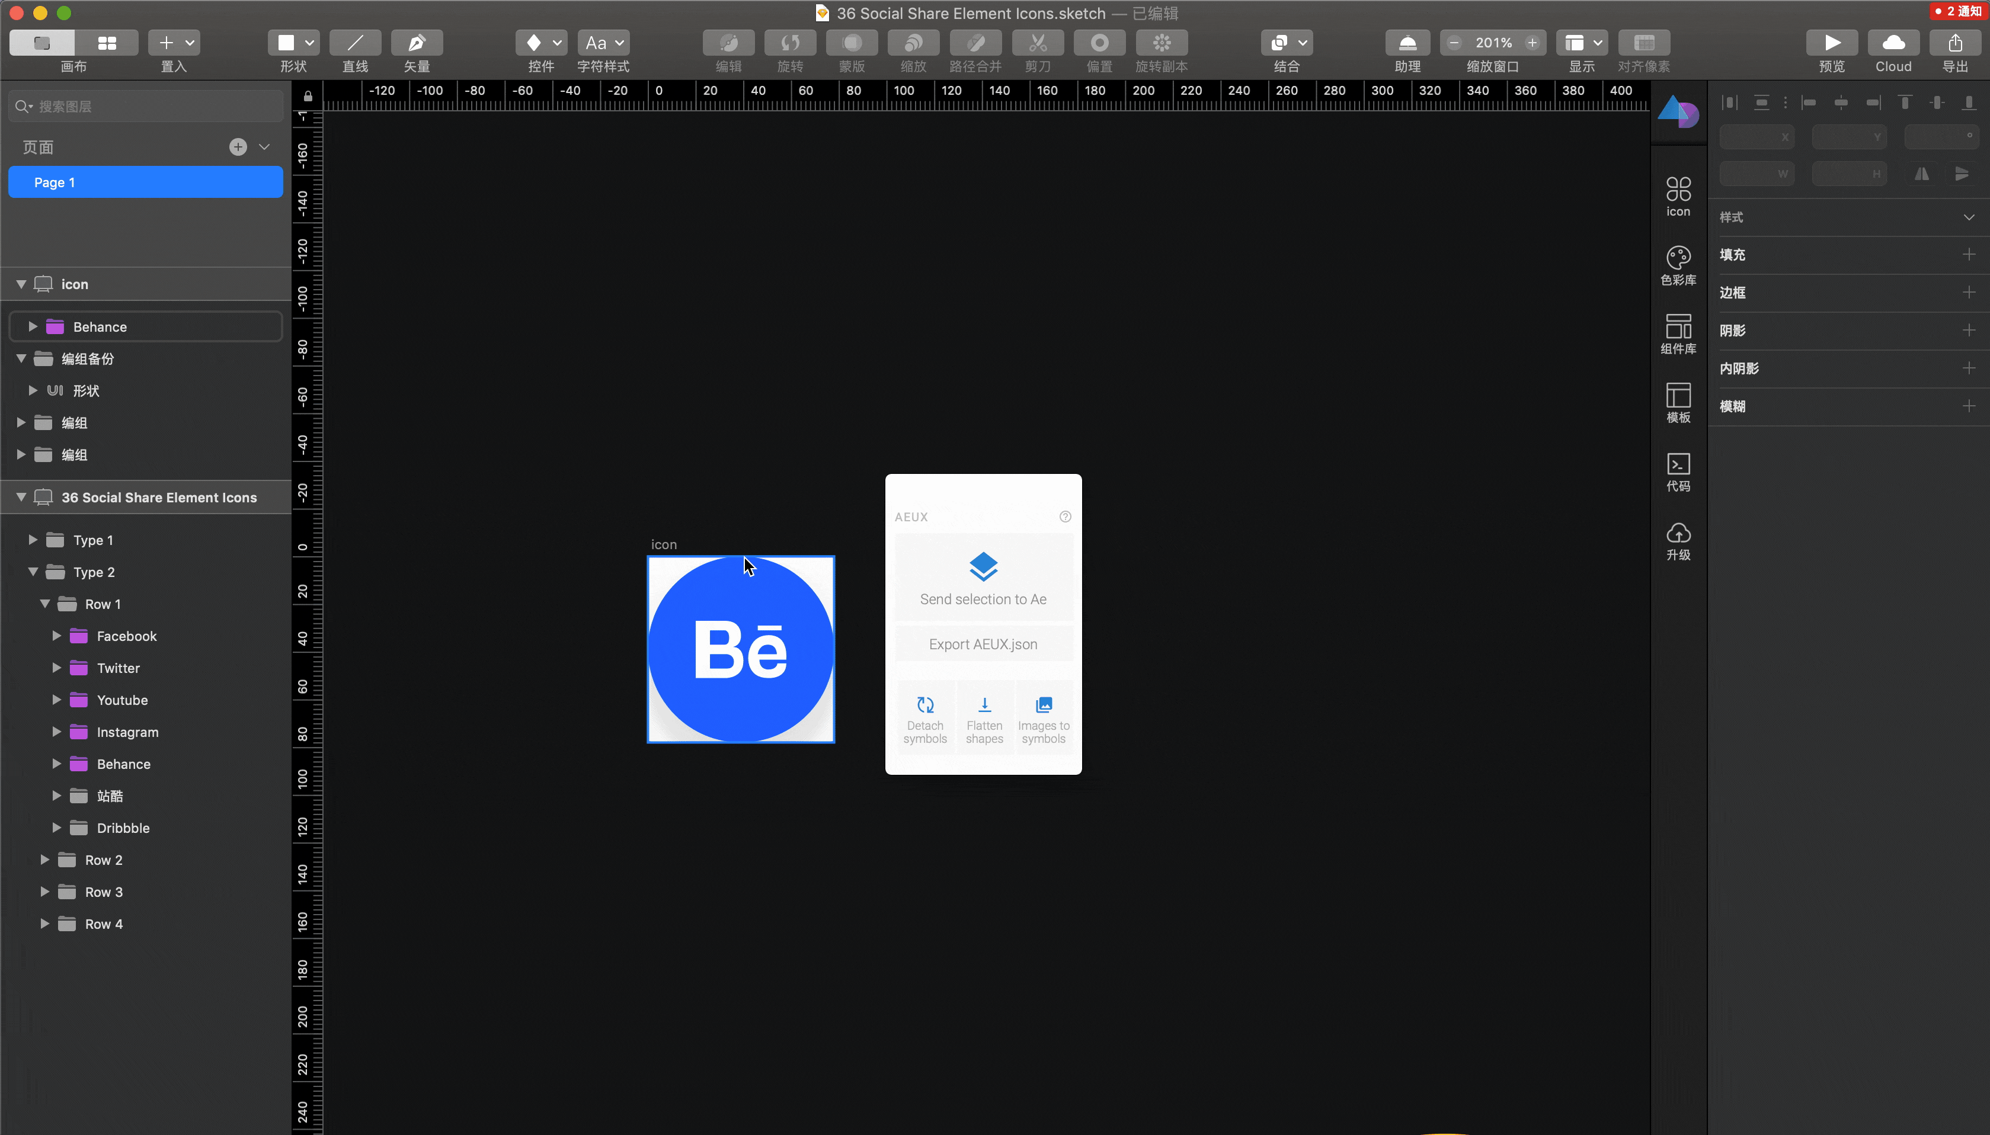Image resolution: width=1990 pixels, height=1135 pixels.
Task: Expand the Row 2 folder
Action: pyautogui.click(x=44, y=859)
